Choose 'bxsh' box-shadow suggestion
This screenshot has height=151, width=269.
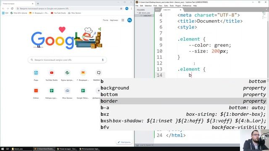[x=183, y=121]
